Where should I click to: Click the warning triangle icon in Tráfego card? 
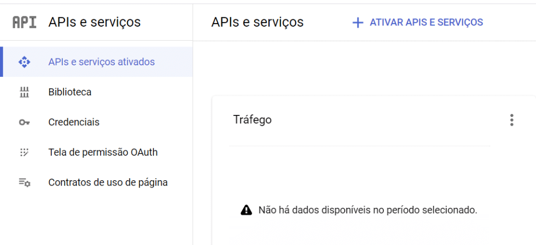click(x=246, y=210)
